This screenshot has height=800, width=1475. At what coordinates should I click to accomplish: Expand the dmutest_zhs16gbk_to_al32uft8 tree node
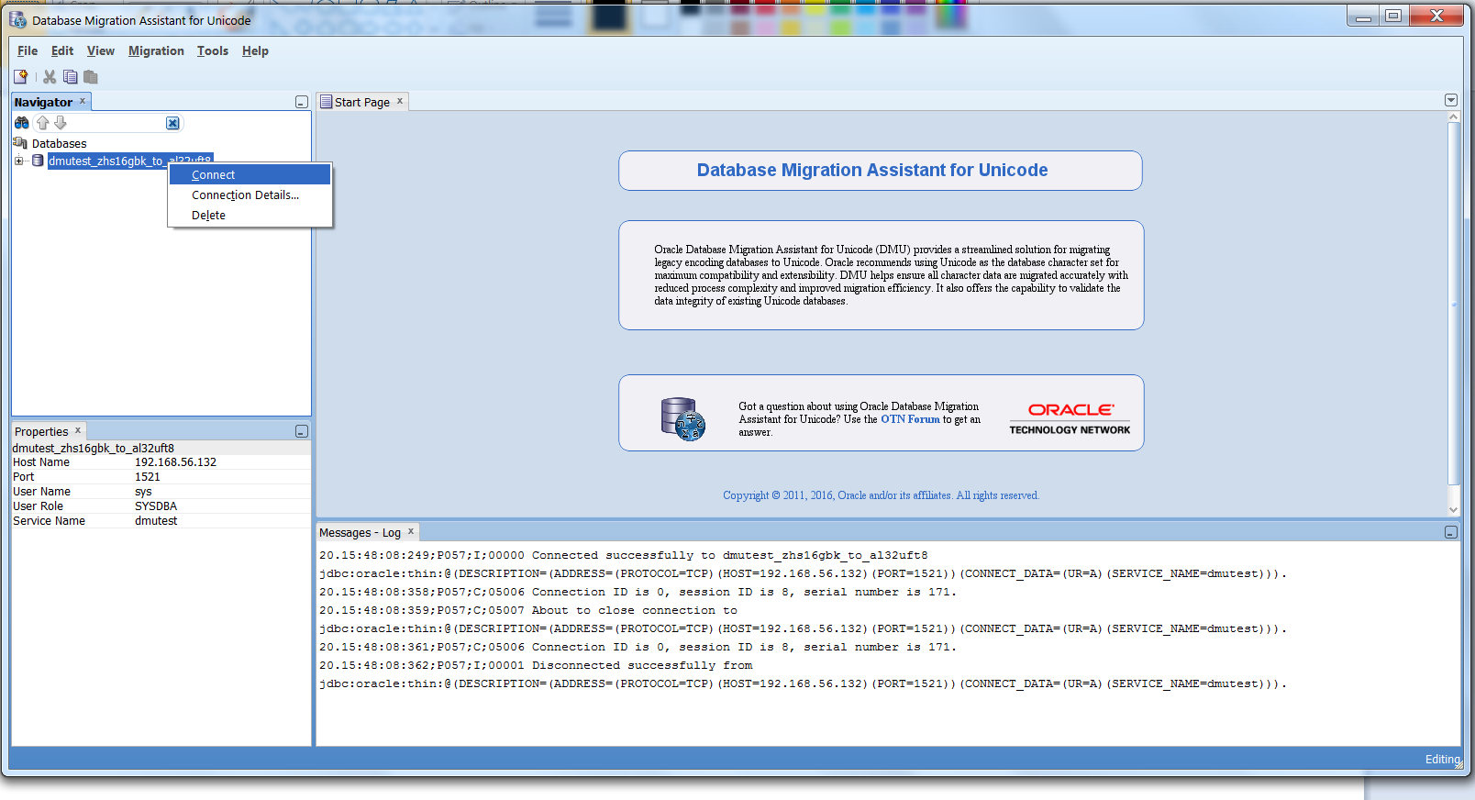click(18, 161)
